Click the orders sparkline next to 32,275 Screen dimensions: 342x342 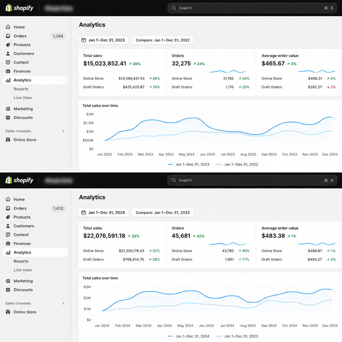[228, 71]
